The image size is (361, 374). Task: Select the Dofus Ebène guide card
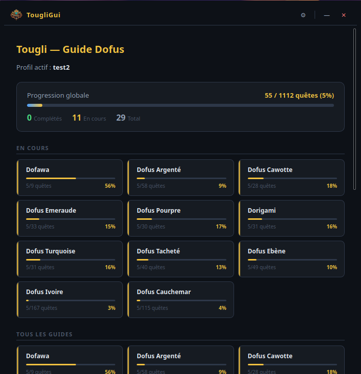point(292,259)
